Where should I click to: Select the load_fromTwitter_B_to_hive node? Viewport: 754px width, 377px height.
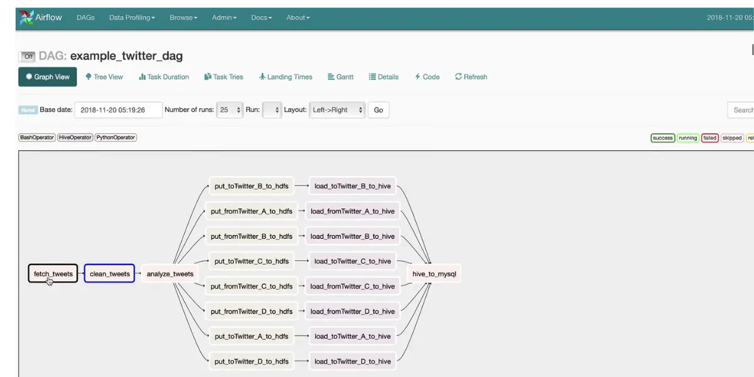pos(352,236)
